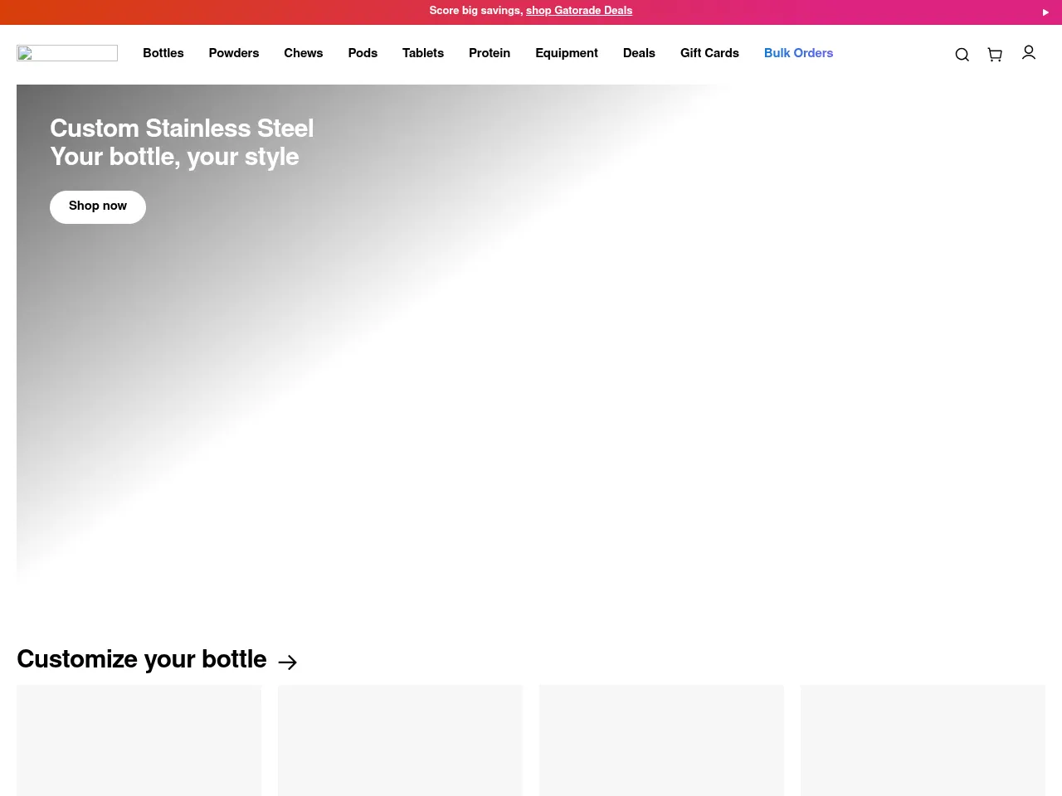Open Gift Cards page
The height and width of the screenshot is (796, 1062).
click(x=709, y=53)
